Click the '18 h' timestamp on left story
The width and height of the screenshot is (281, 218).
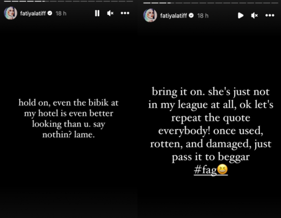[61, 13]
